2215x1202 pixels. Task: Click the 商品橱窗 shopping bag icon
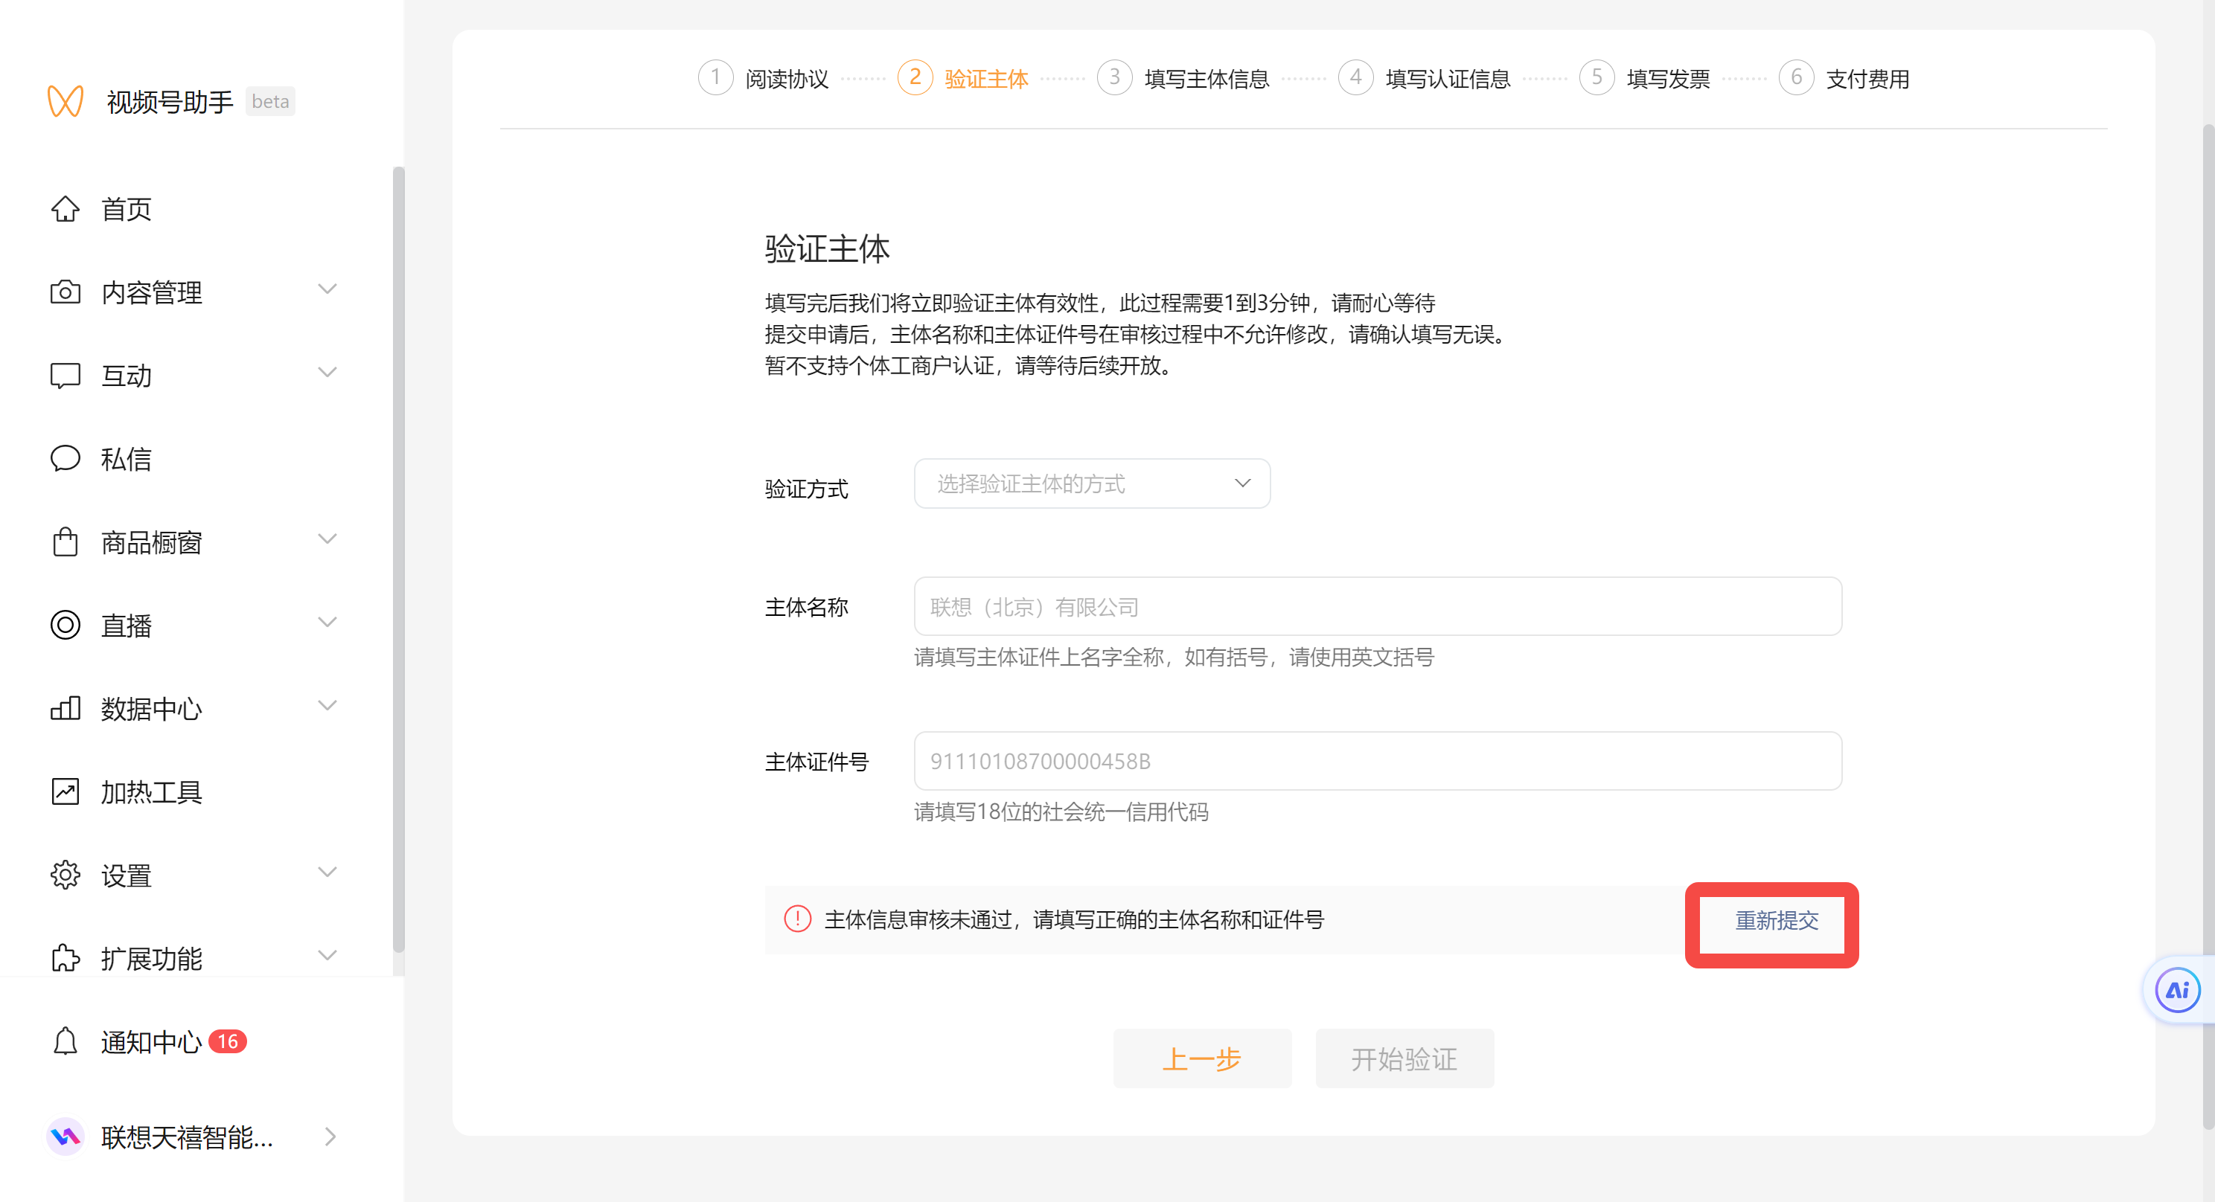65,542
